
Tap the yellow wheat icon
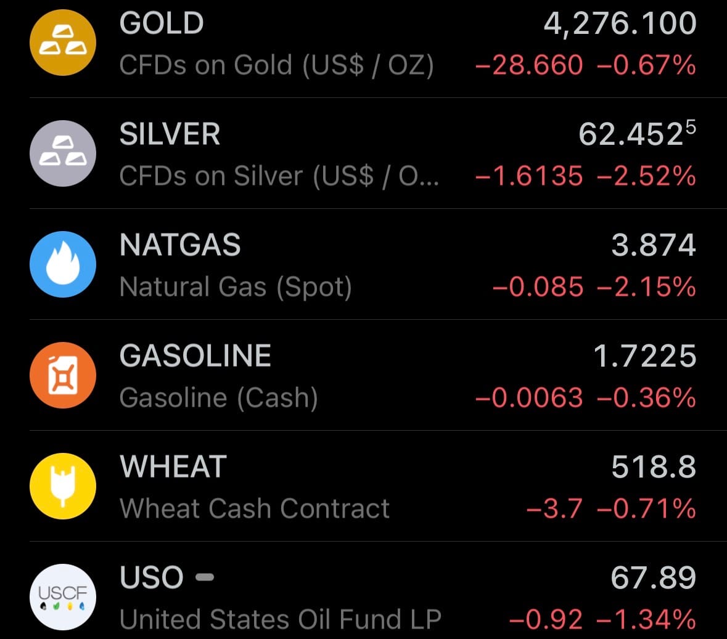pos(63,486)
